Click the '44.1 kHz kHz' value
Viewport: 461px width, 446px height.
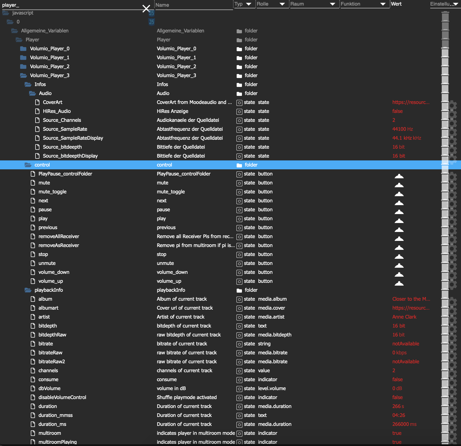[x=407, y=138]
